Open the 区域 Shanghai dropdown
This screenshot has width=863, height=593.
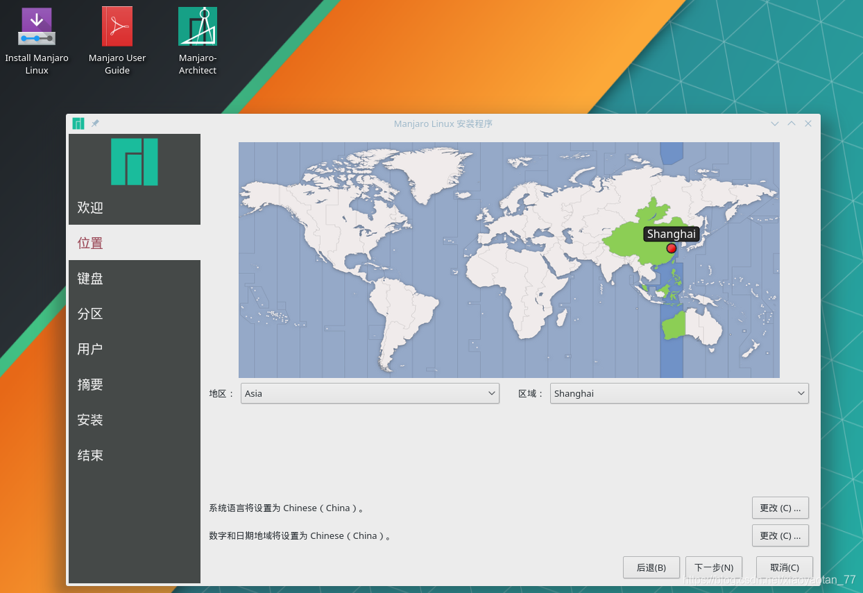click(679, 393)
